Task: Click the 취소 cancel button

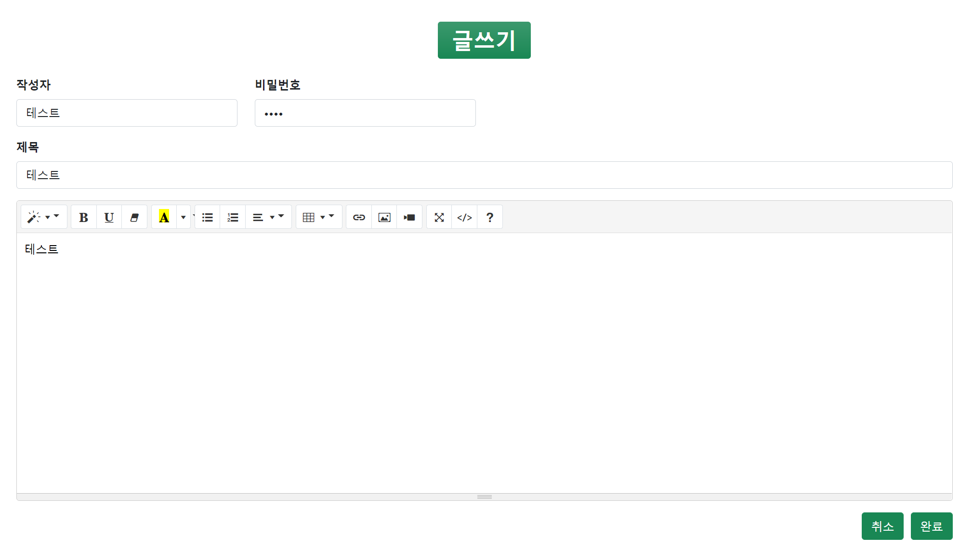Action: coord(882,526)
